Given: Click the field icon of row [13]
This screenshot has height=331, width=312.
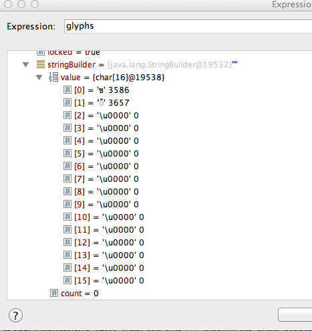Looking at the screenshot, I should coord(67,255).
